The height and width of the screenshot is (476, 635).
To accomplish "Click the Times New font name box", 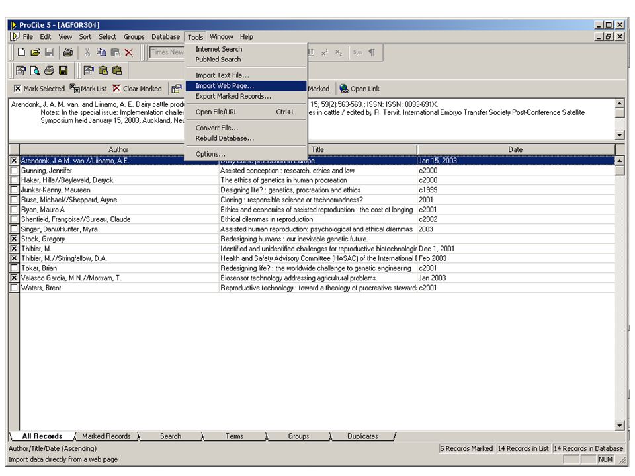I will tap(167, 52).
